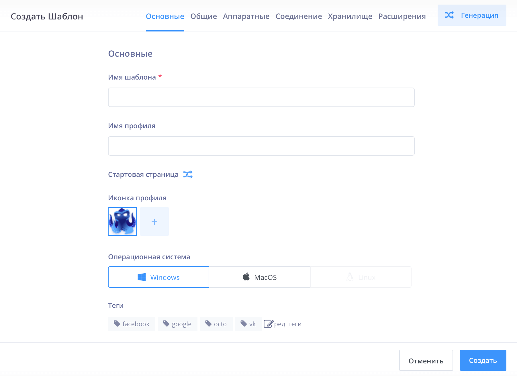Switch to the Соединение tab

pos(299,16)
